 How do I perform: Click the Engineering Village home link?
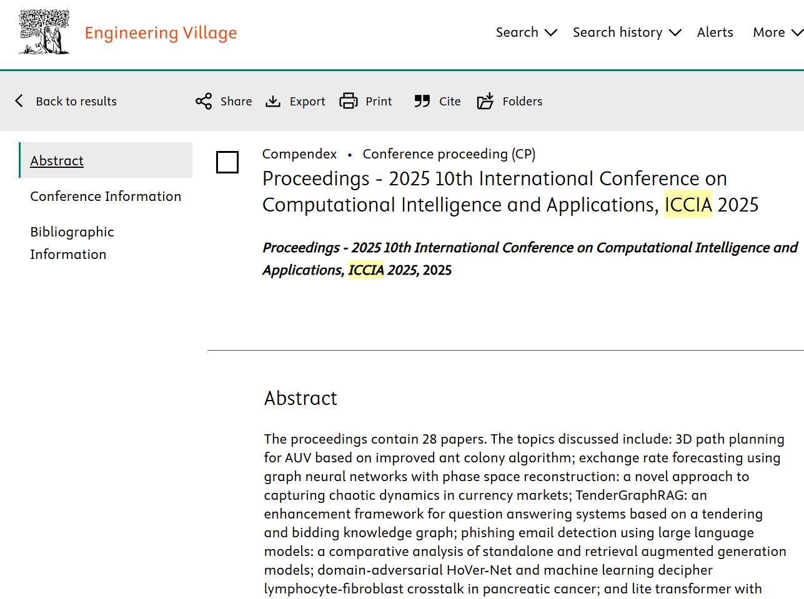[x=161, y=32]
